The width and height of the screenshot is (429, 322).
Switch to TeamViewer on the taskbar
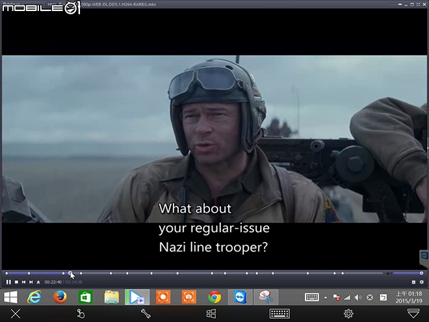(240, 297)
